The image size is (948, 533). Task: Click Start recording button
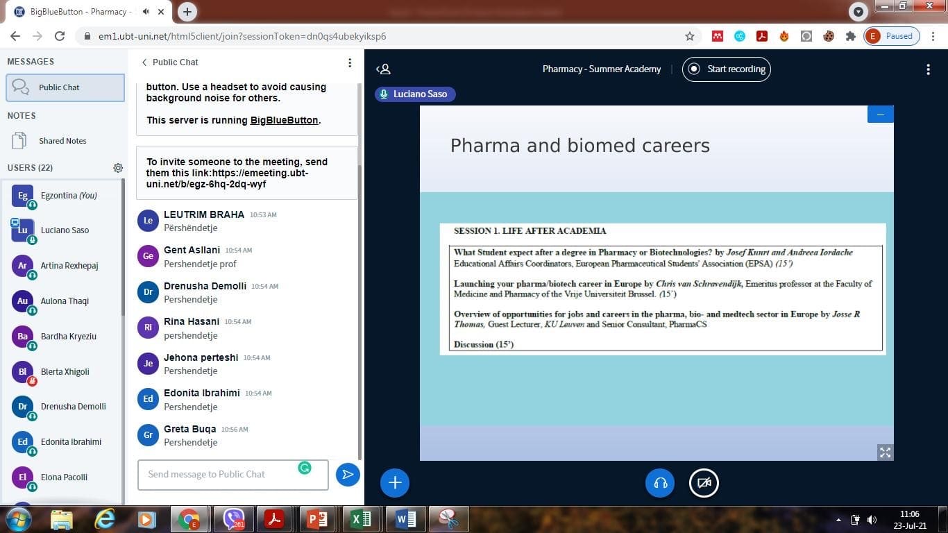(727, 69)
